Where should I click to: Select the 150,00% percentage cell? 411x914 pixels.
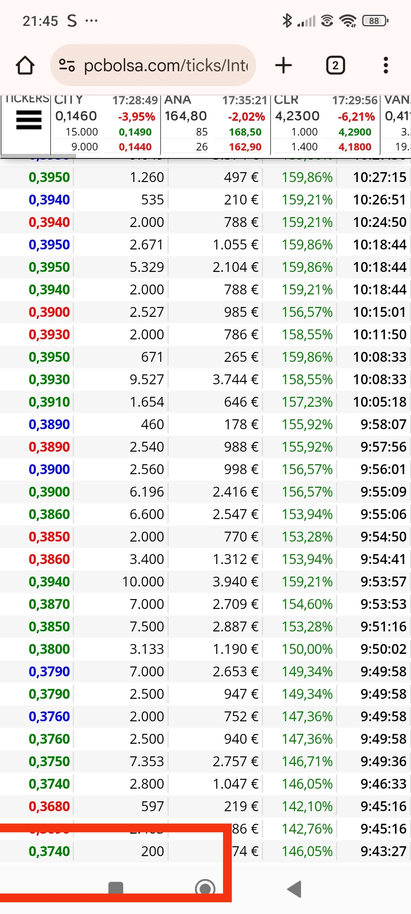click(x=307, y=649)
